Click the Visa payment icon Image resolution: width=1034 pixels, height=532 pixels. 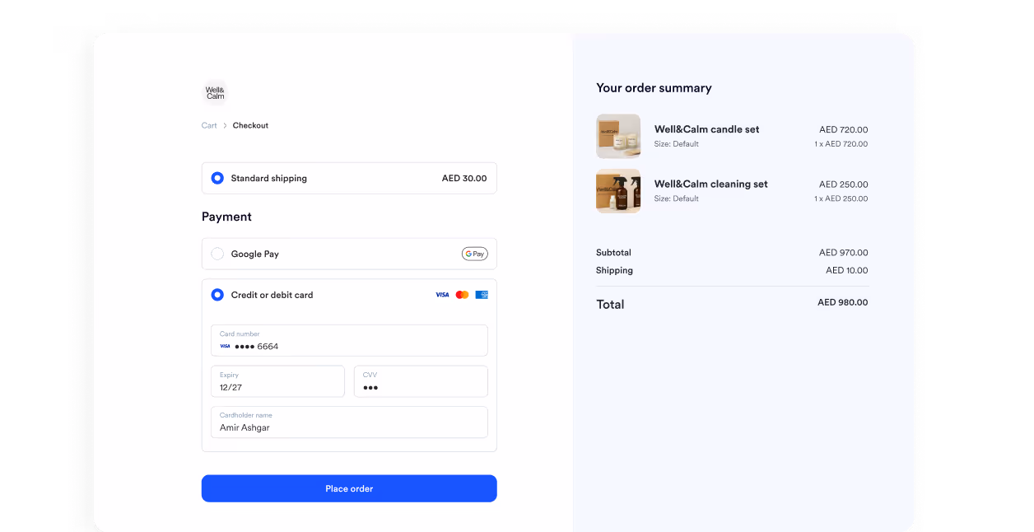(440, 294)
